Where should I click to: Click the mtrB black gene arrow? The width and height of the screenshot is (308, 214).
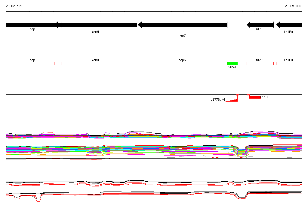(260, 25)
